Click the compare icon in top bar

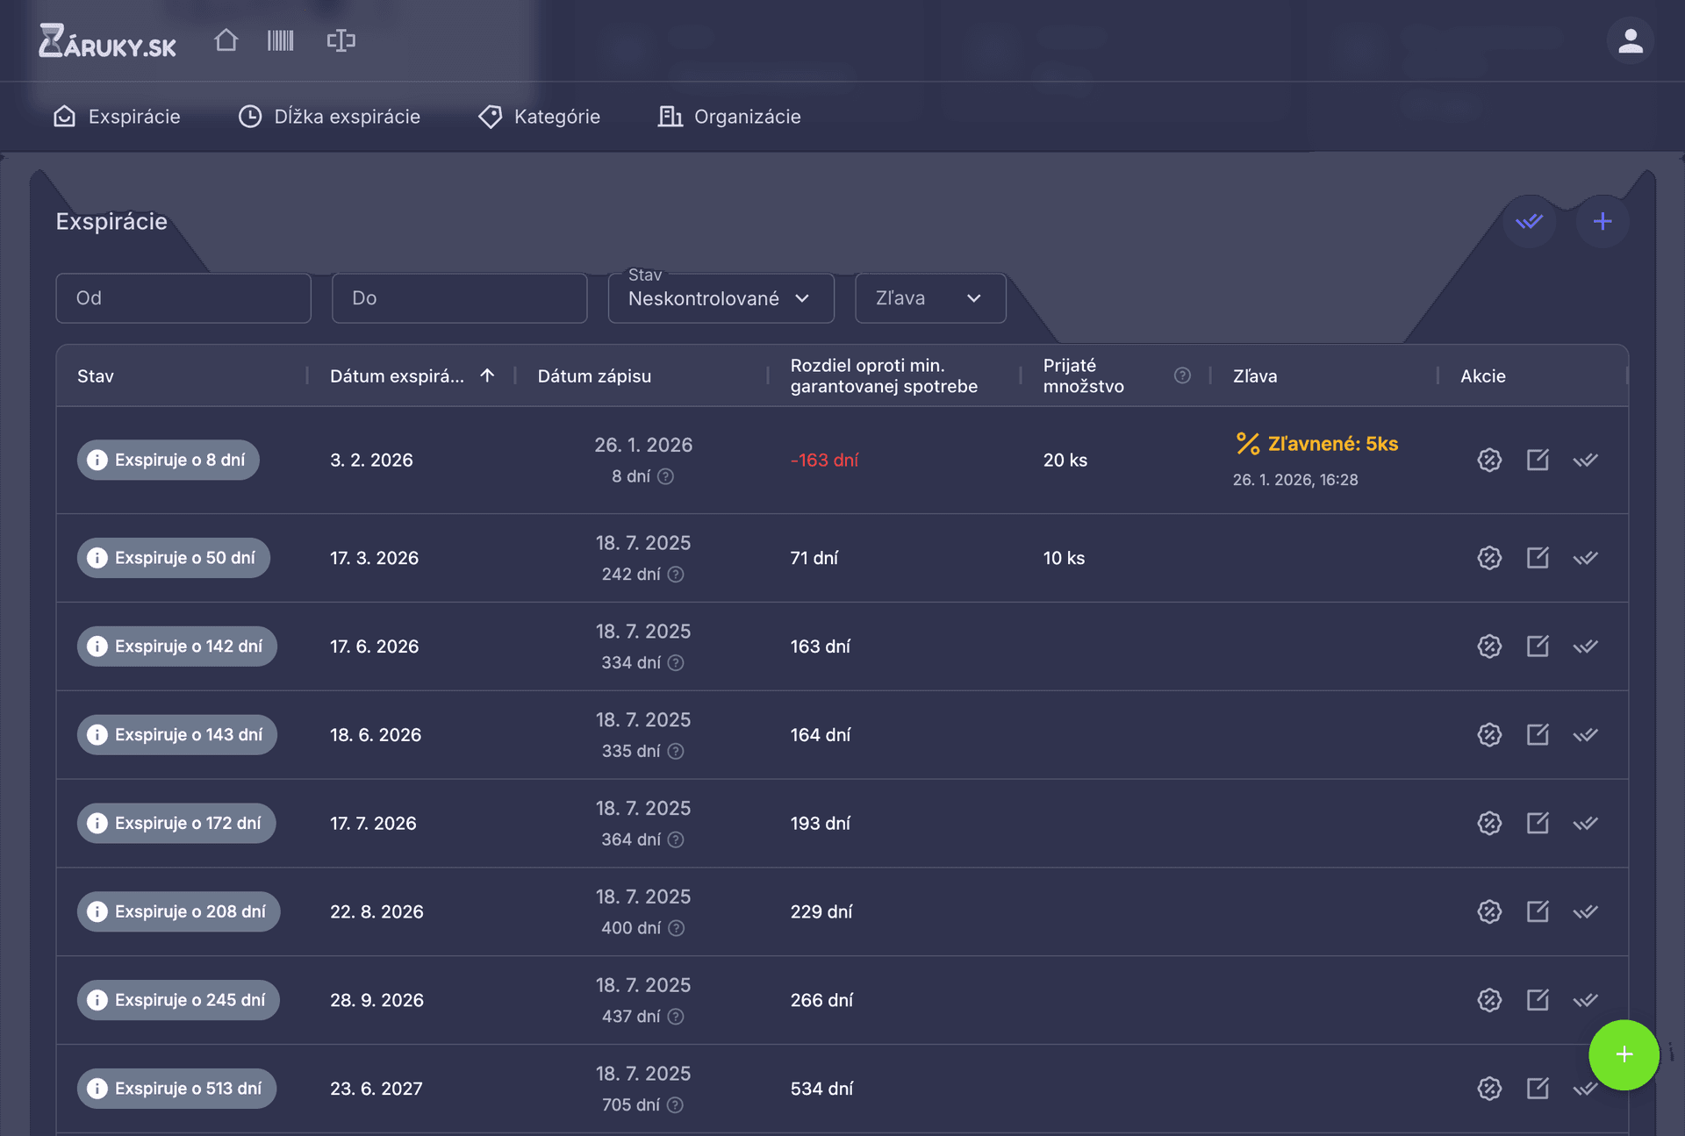341,40
